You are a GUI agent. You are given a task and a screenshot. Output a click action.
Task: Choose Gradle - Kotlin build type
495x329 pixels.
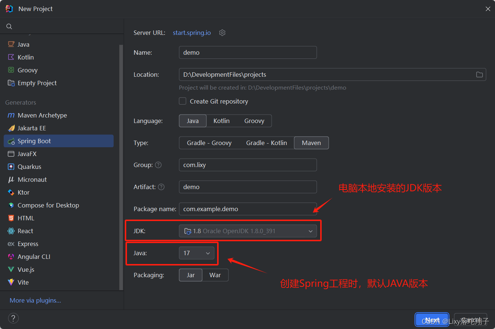(x=266, y=143)
